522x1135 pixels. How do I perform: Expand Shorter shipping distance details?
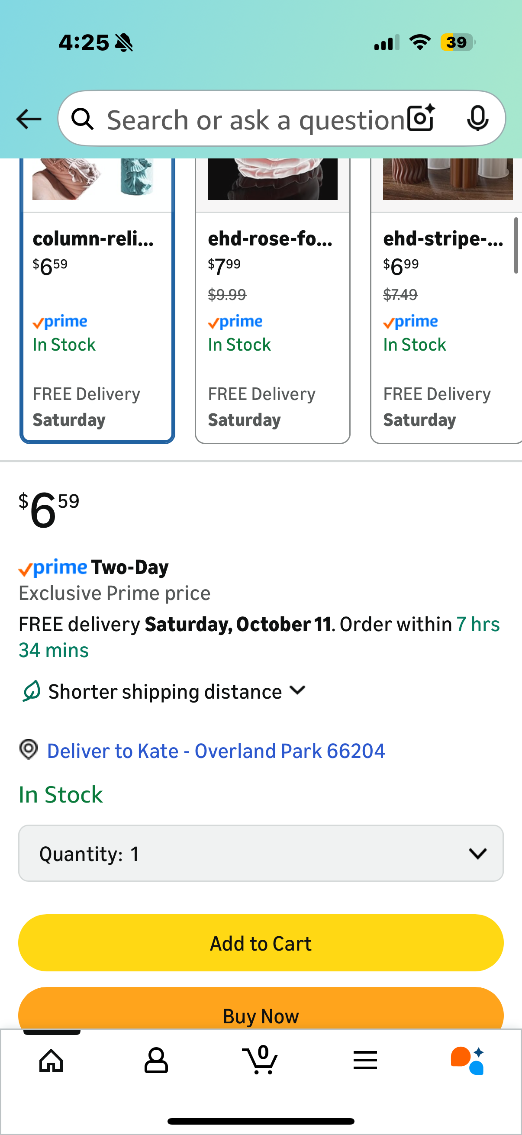[176, 691]
